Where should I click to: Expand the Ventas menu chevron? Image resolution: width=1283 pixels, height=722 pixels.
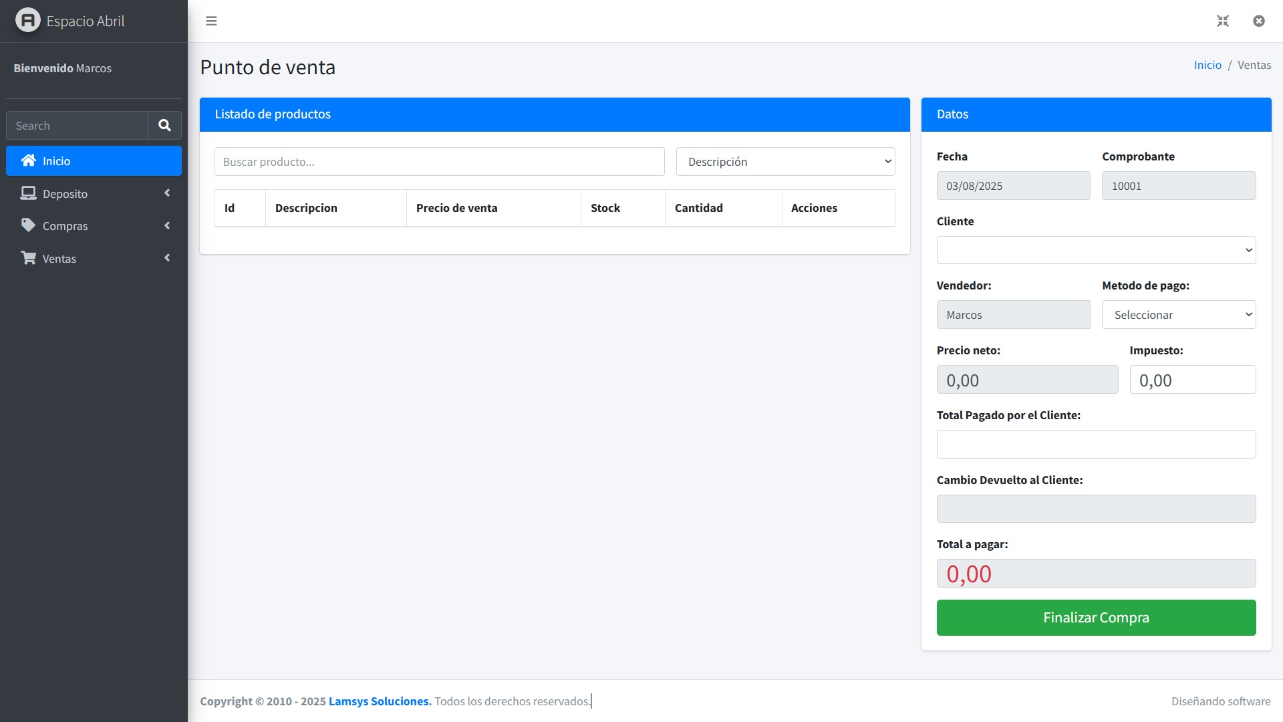coord(167,258)
